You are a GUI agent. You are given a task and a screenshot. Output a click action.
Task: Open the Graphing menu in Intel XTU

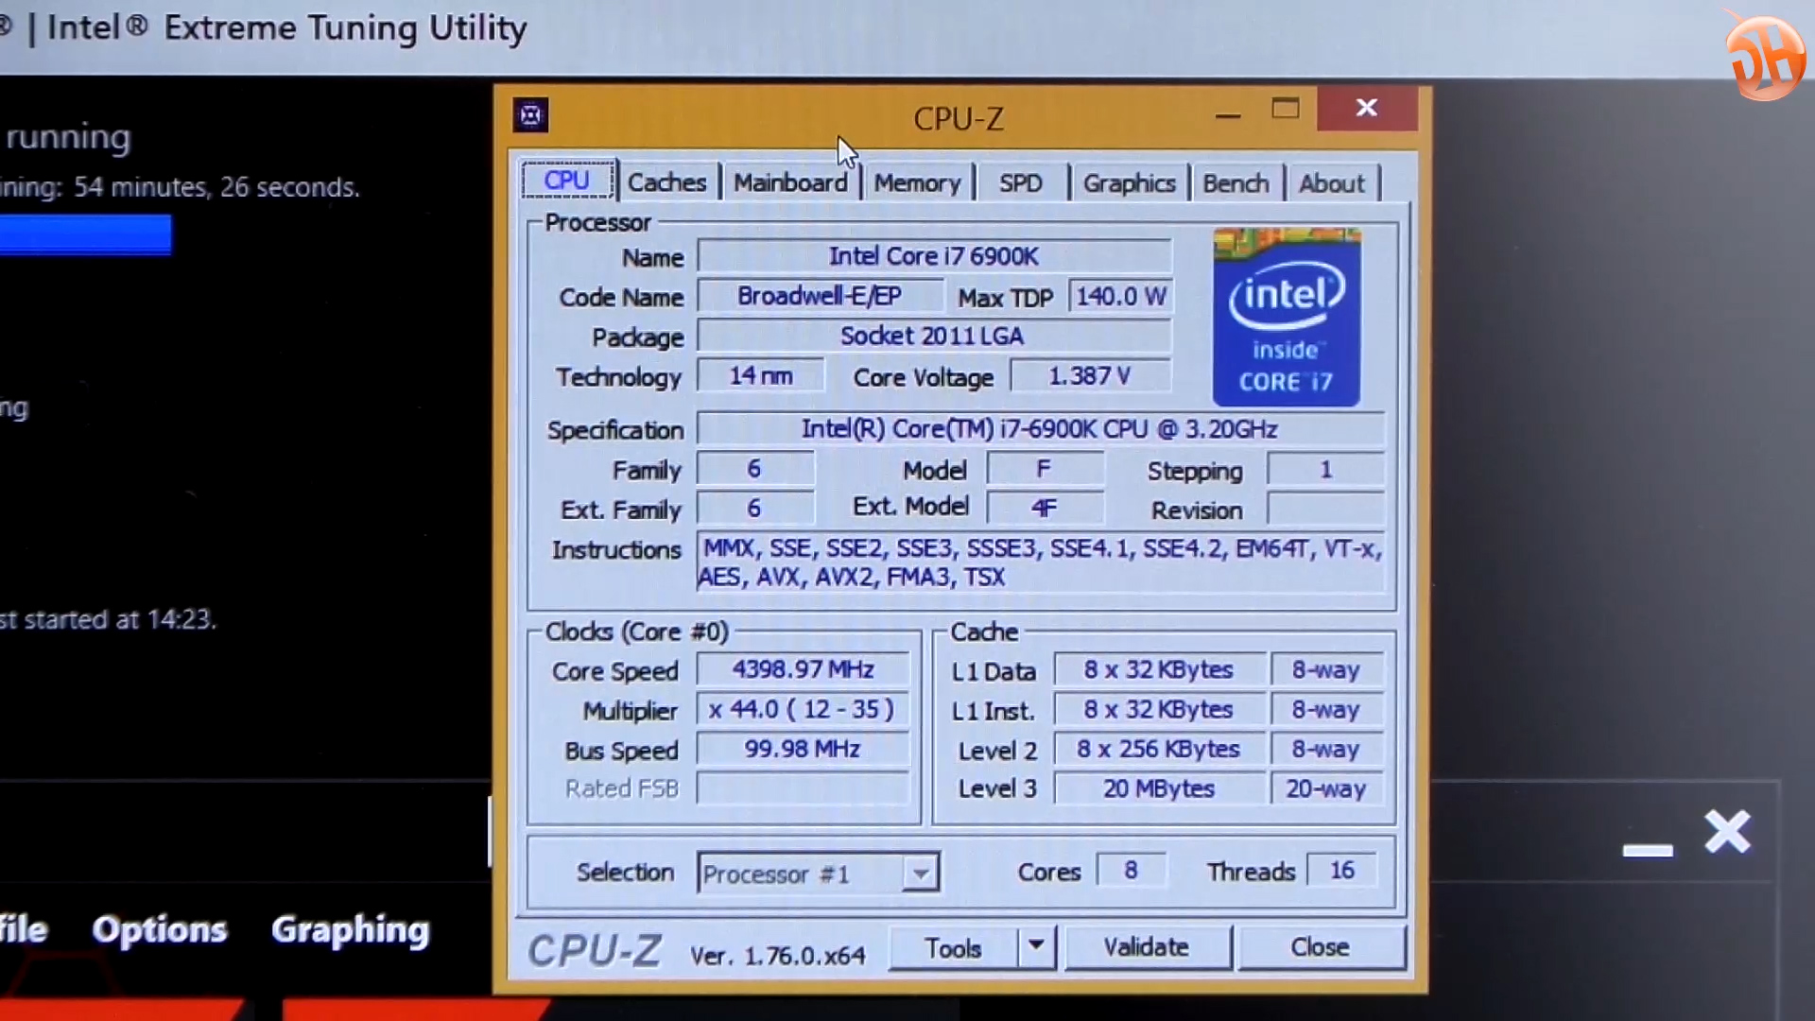pyautogui.click(x=350, y=931)
